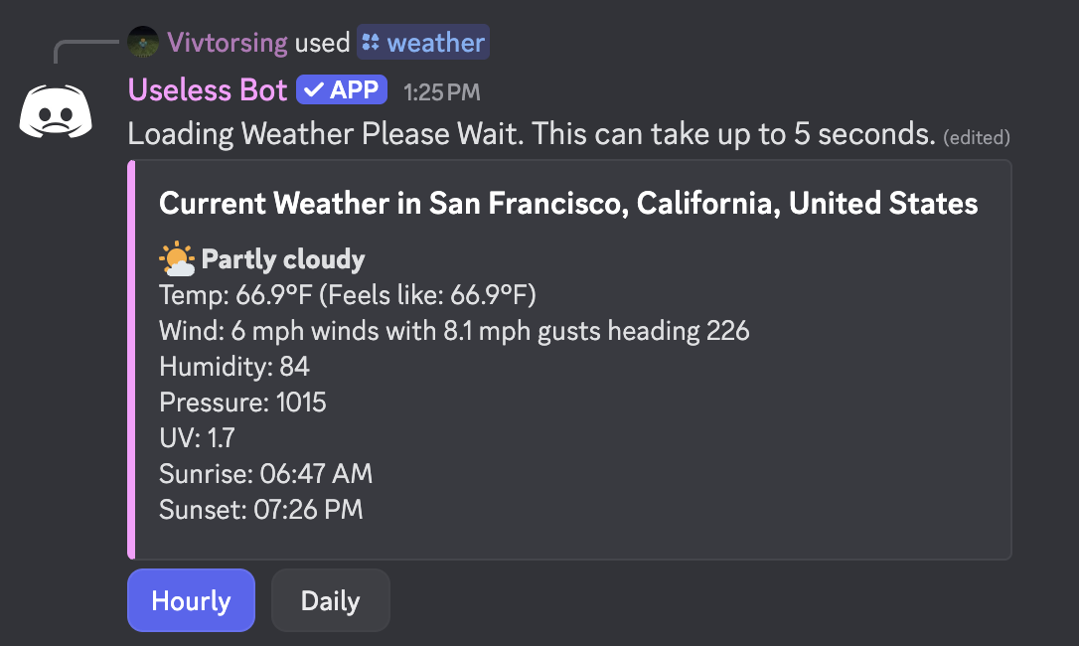The height and width of the screenshot is (646, 1079).
Task: Select the Hourly button
Action: click(x=191, y=600)
